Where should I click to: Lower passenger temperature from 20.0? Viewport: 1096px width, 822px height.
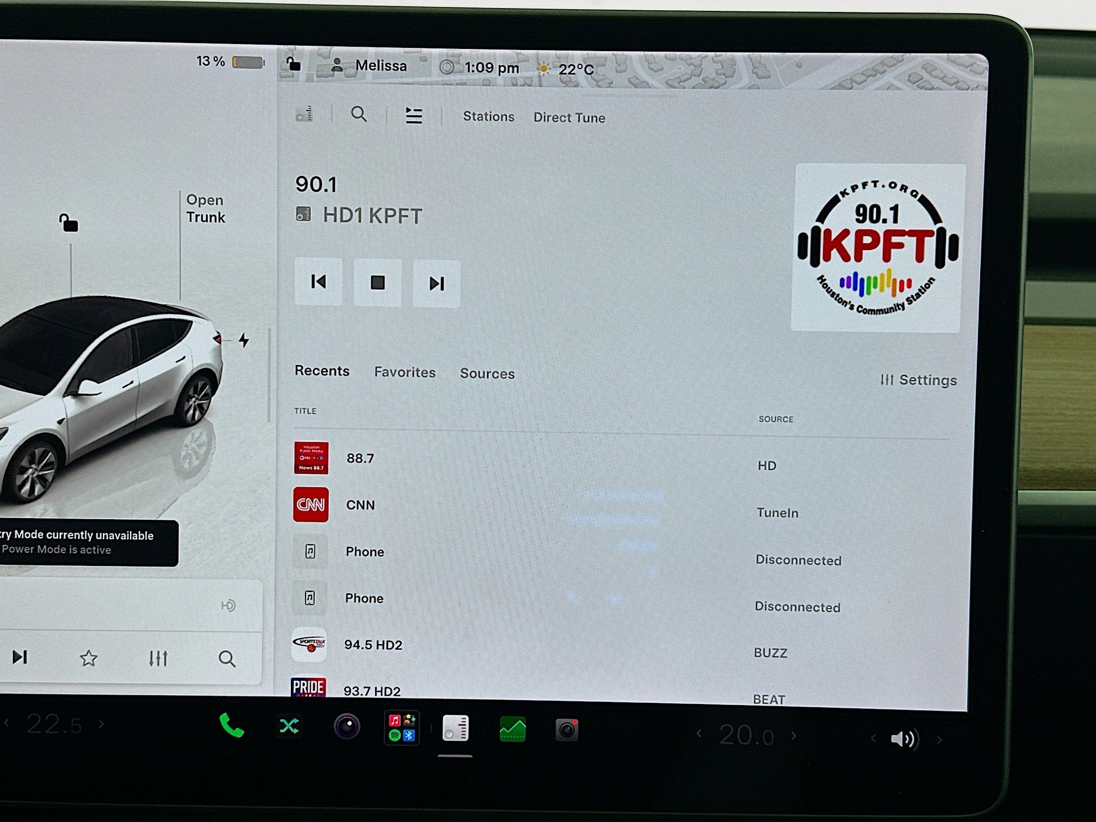tap(699, 734)
